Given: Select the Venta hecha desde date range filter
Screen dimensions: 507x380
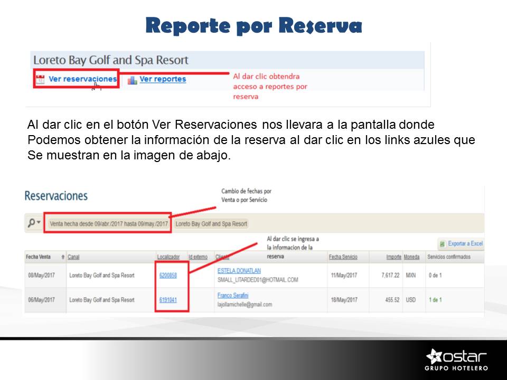Looking at the screenshot, I should [x=108, y=224].
